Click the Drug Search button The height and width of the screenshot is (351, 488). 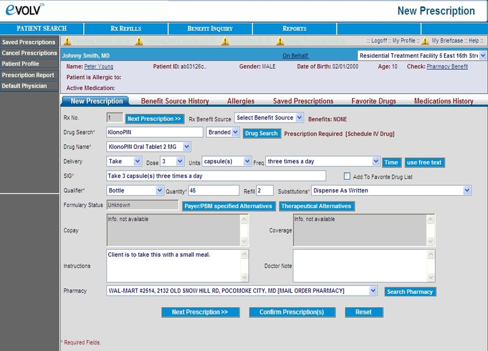(261, 133)
